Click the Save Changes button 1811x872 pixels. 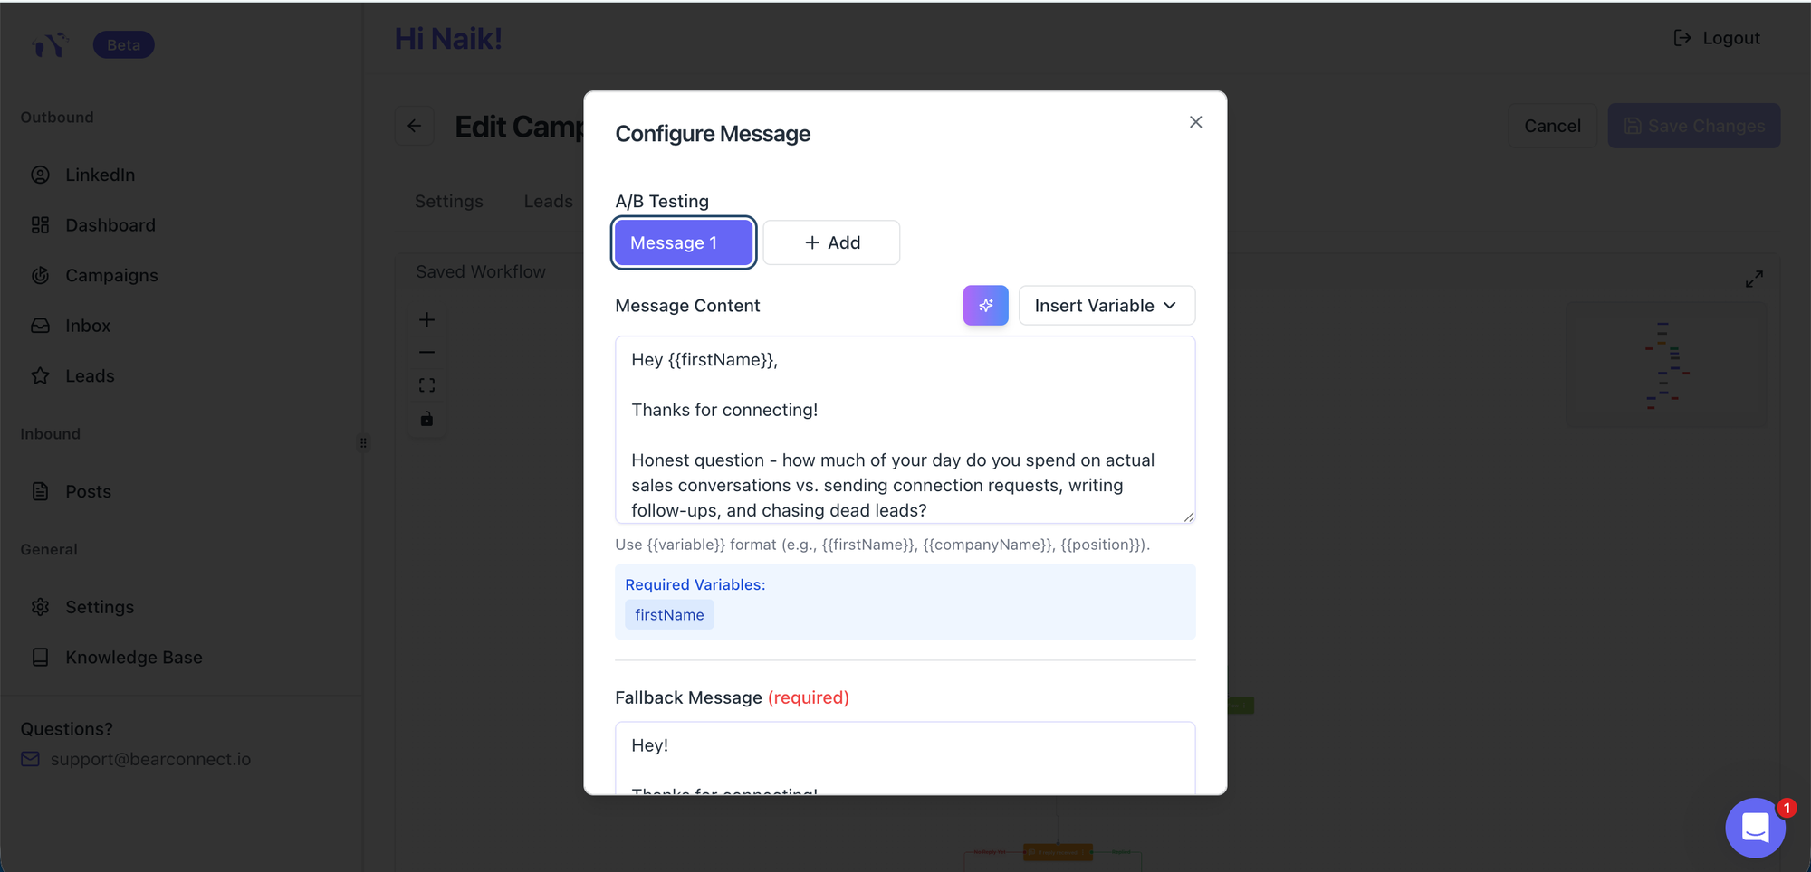click(1693, 127)
